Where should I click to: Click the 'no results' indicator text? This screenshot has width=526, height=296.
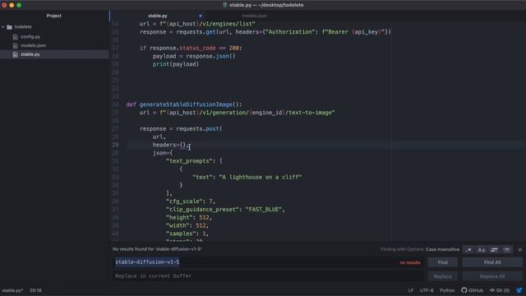point(410,262)
